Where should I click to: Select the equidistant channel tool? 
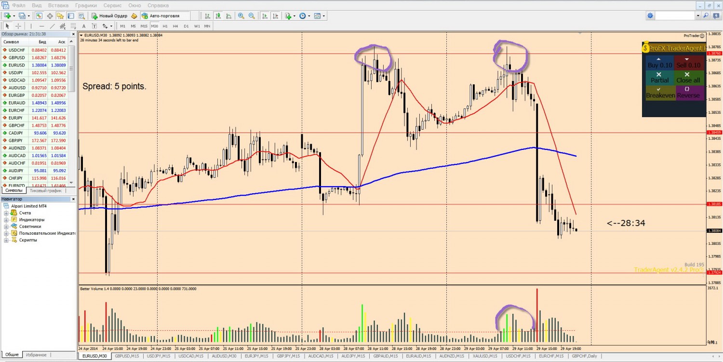[63, 26]
